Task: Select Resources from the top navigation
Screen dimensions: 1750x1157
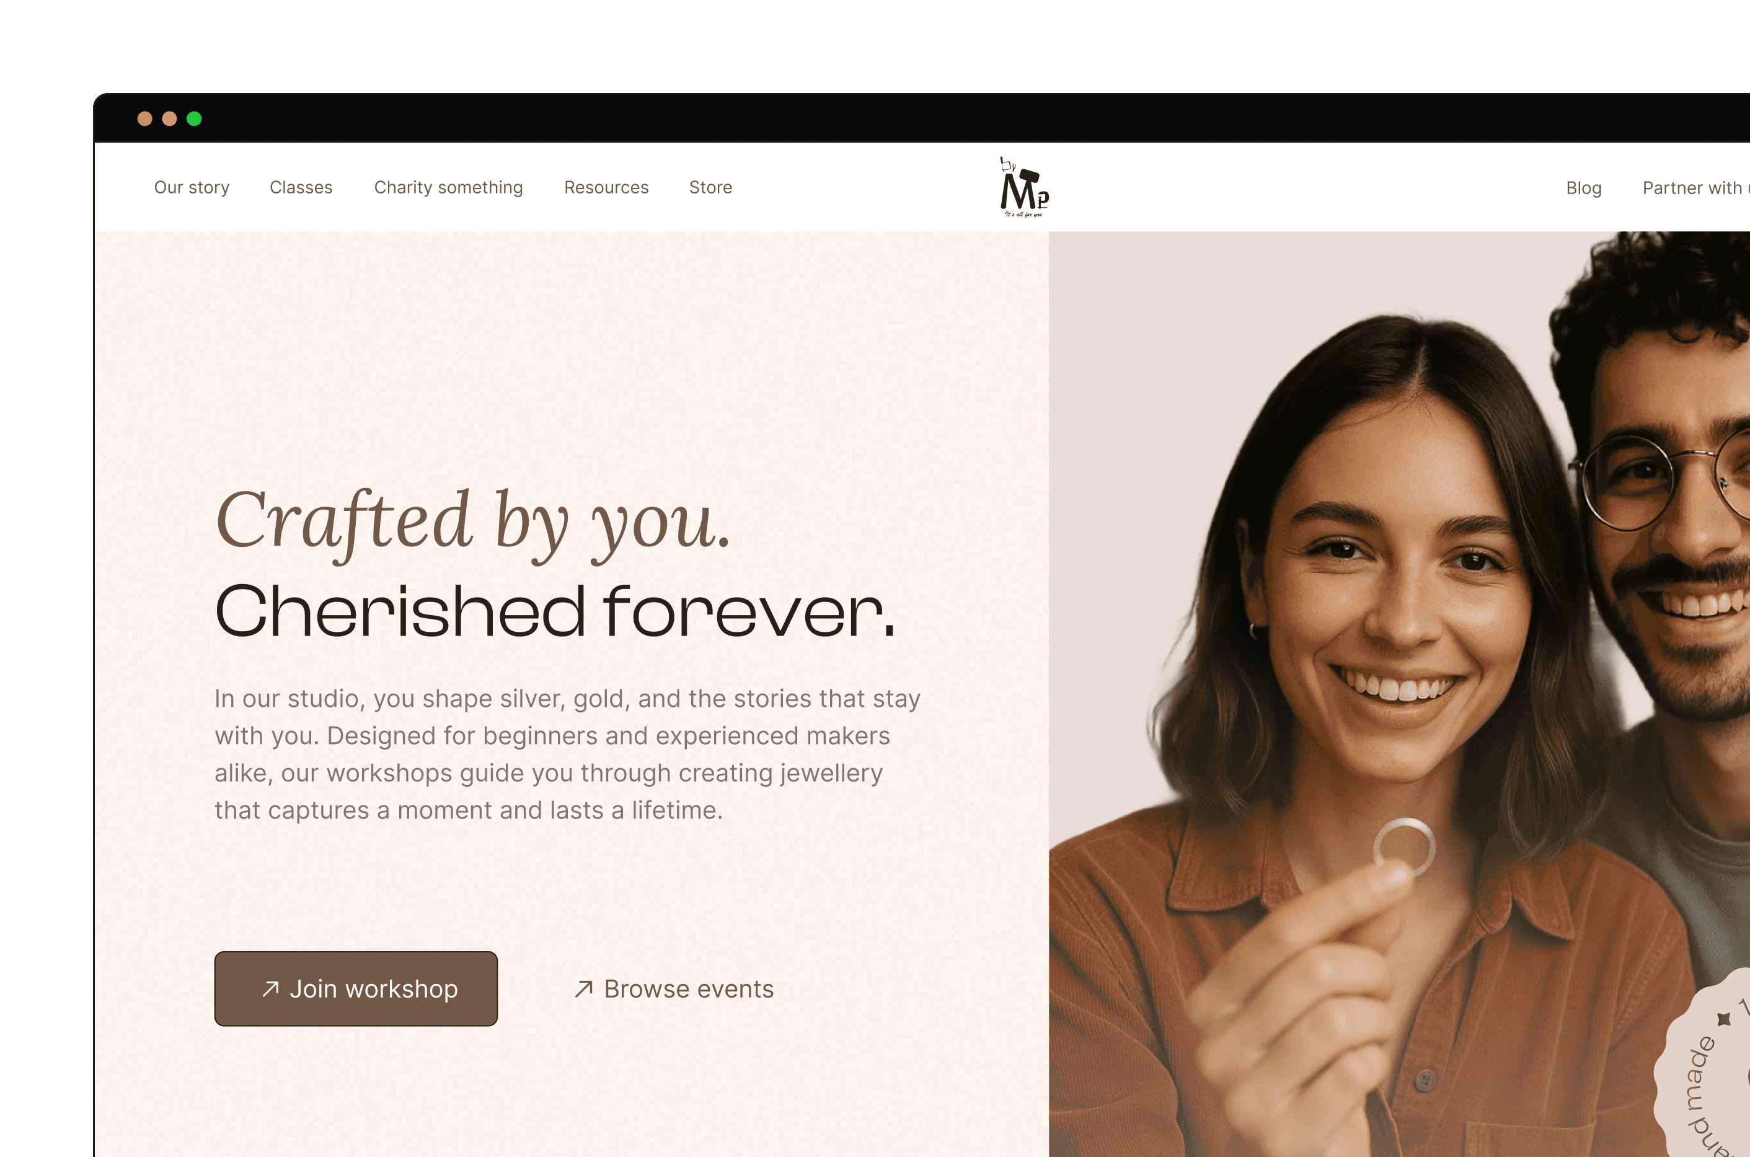Action: 606,187
